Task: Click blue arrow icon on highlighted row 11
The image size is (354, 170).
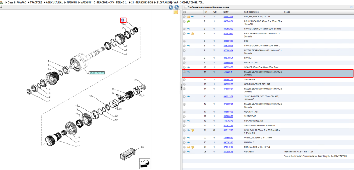Action: click(x=188, y=72)
